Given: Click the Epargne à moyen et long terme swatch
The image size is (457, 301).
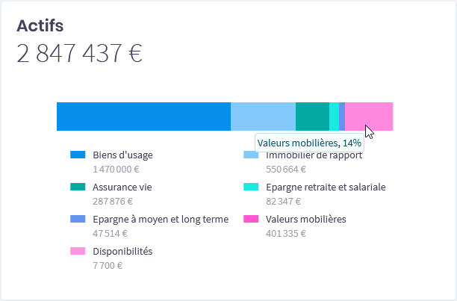Looking at the screenshot, I should coord(78,220).
